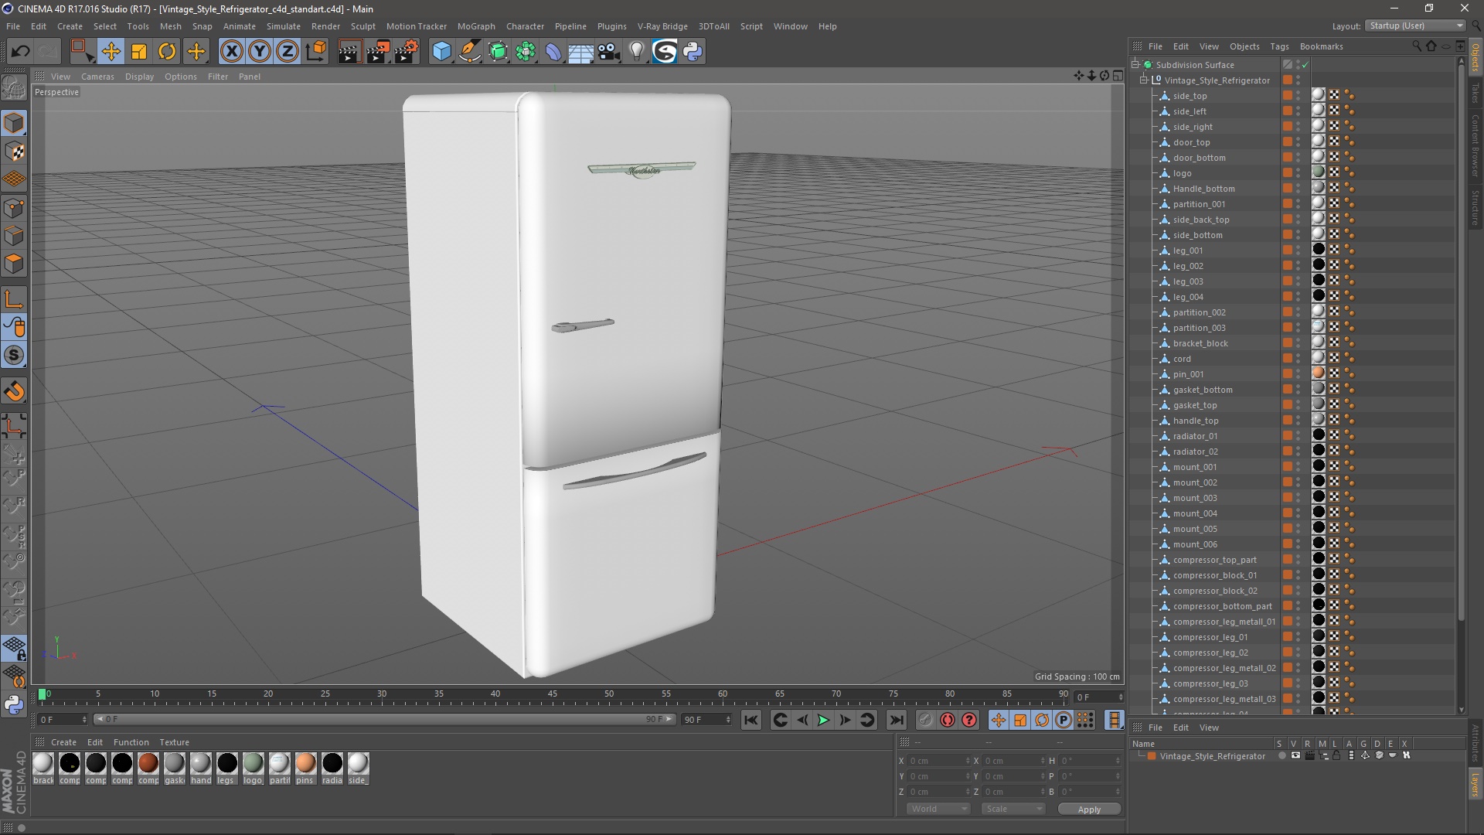Go to start of animation
1484x835 pixels.
(x=751, y=721)
